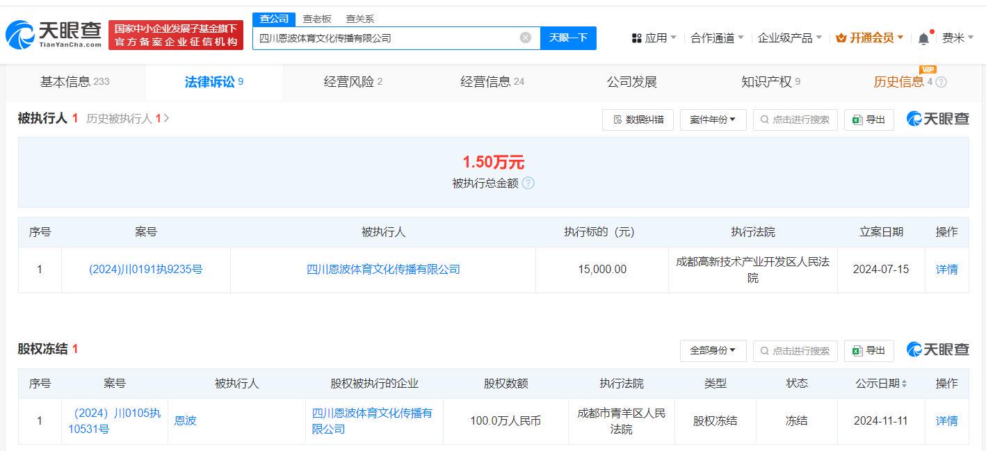View 详情 for the 2024-07-15 case
Screen dimensions: 986x451
tap(946, 270)
